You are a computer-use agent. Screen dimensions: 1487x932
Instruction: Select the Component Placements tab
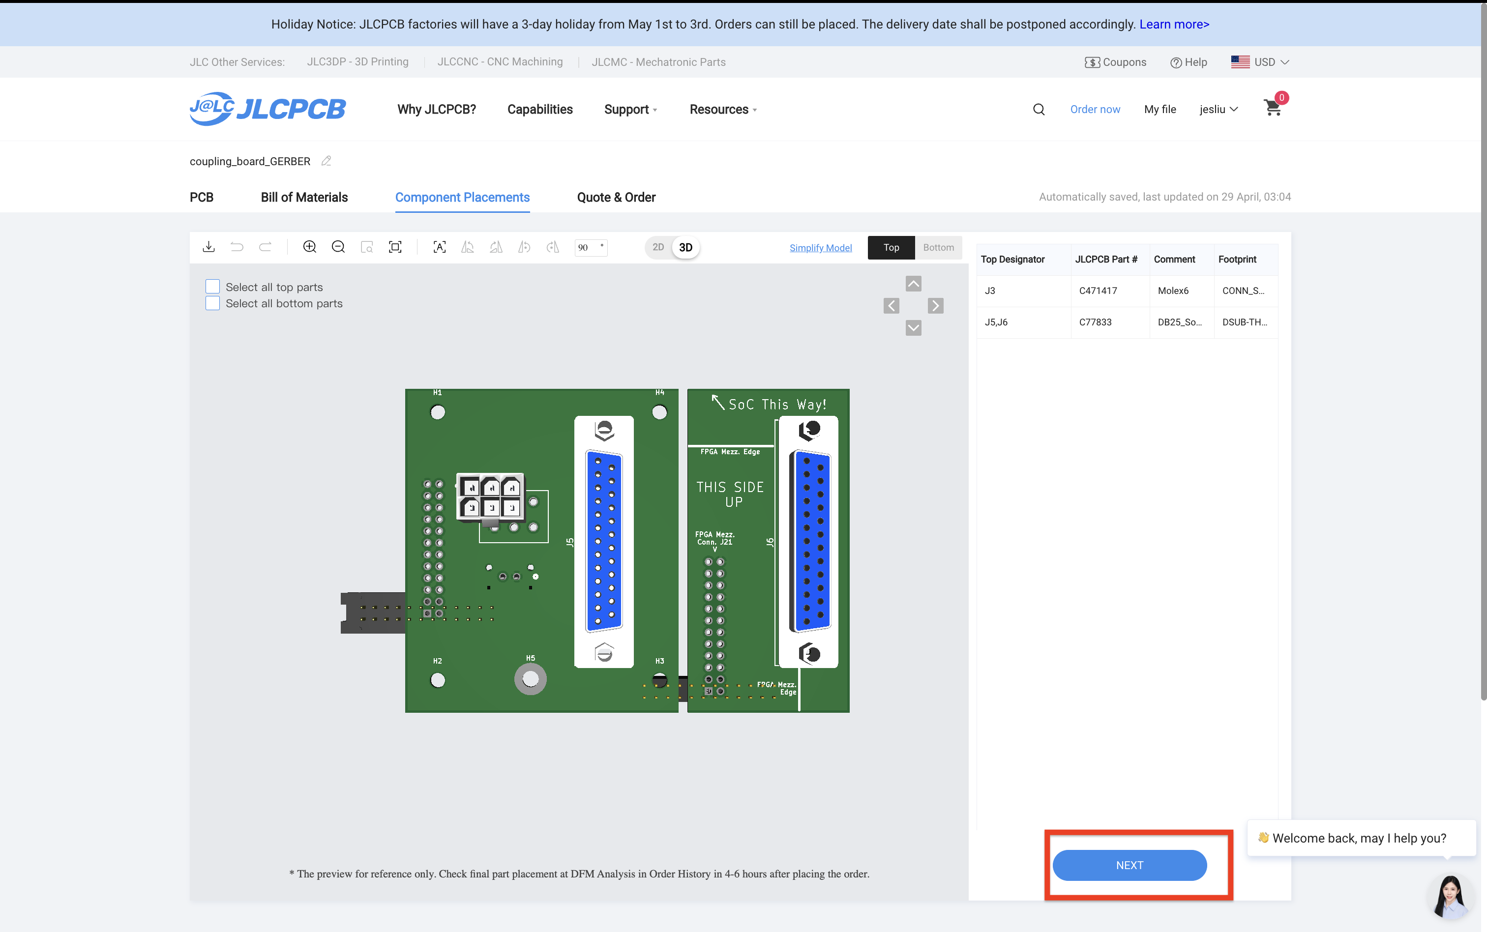[462, 197]
